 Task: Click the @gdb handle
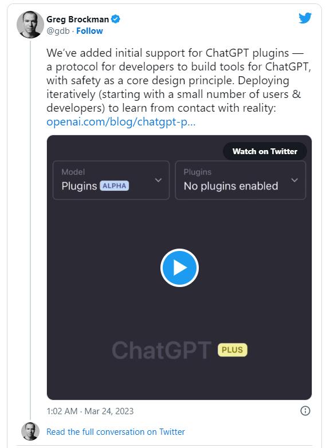coord(58,31)
